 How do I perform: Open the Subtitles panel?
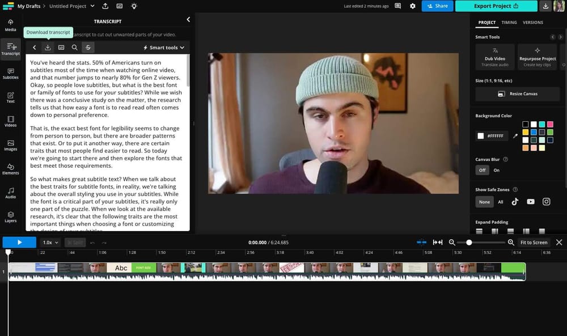tap(10, 73)
